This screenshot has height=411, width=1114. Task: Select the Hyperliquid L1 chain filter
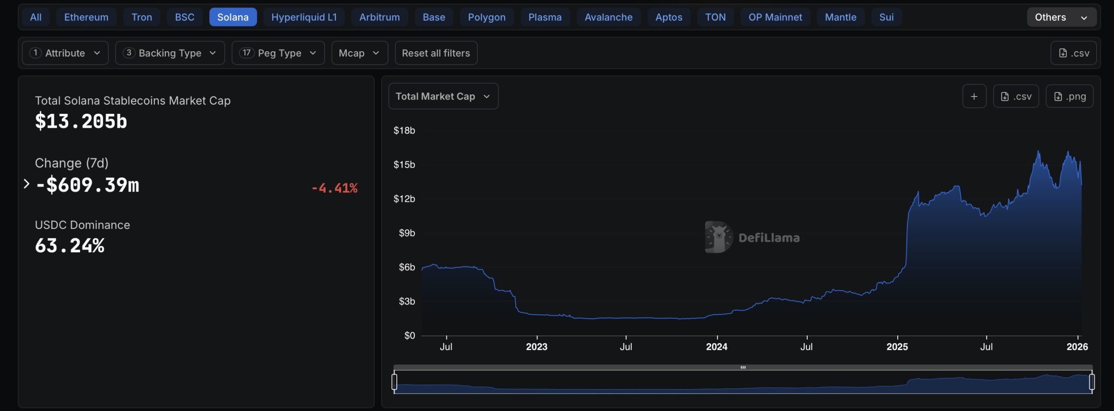pos(304,17)
